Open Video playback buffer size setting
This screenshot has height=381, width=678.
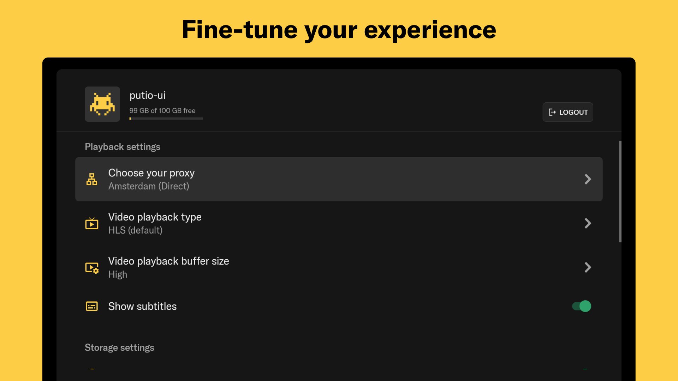point(339,267)
